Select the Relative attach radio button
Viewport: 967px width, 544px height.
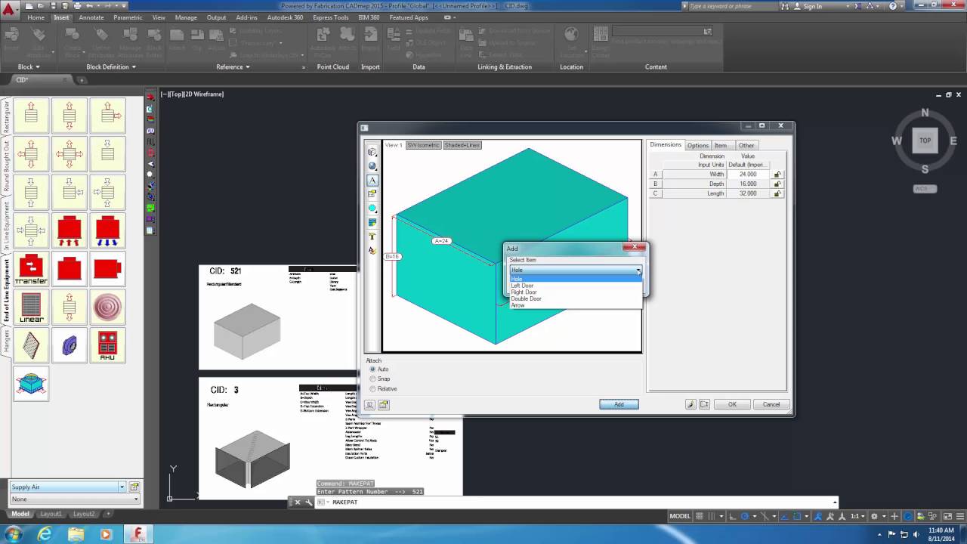(x=372, y=389)
